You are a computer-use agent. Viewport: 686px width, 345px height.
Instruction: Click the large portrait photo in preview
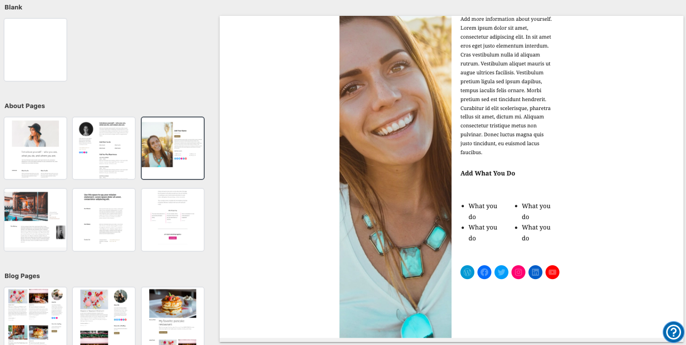tap(395, 176)
